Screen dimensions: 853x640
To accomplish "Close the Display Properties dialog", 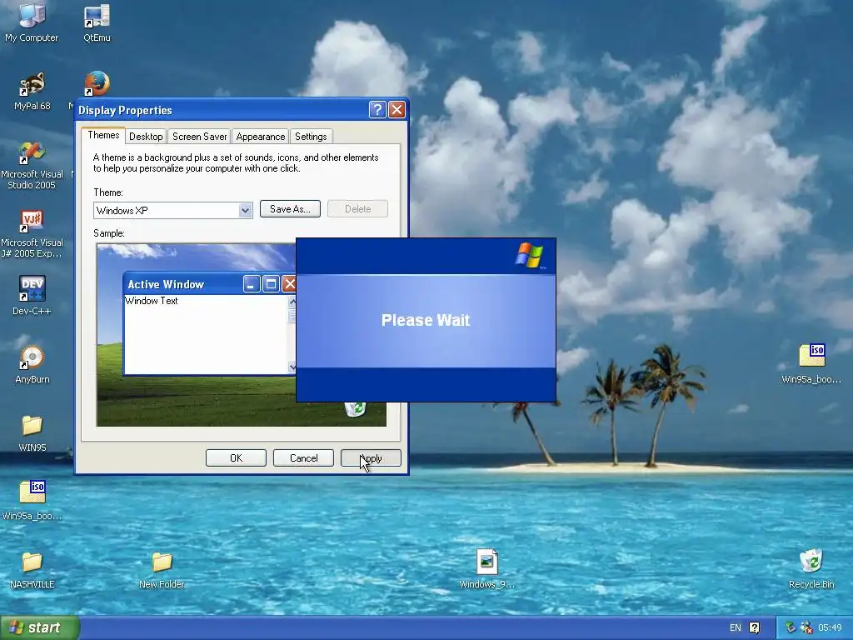I will coord(397,109).
